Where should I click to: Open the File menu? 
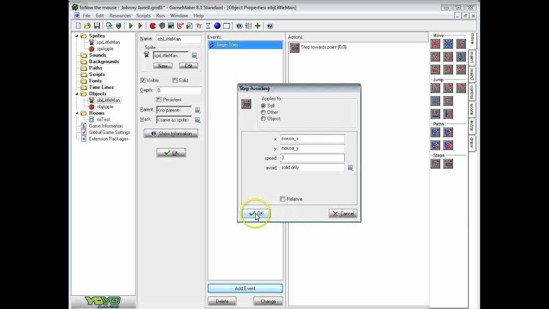pos(87,15)
